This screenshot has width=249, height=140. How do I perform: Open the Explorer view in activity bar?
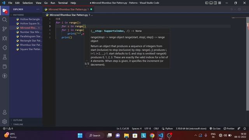[x=5, y=11]
